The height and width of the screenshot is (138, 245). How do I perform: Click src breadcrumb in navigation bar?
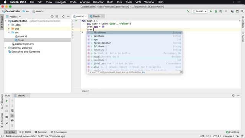tap(26, 11)
